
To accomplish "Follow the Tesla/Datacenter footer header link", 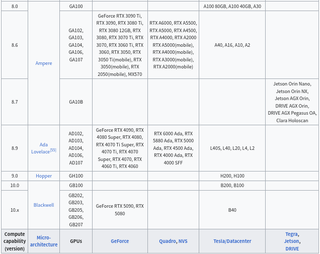I will click(x=232, y=241).
